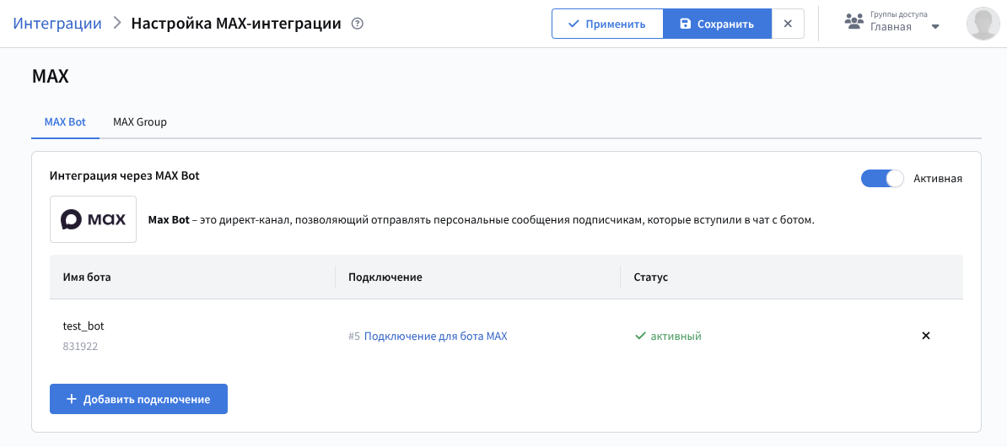Remove the test_bot connection with X icon

click(x=925, y=336)
